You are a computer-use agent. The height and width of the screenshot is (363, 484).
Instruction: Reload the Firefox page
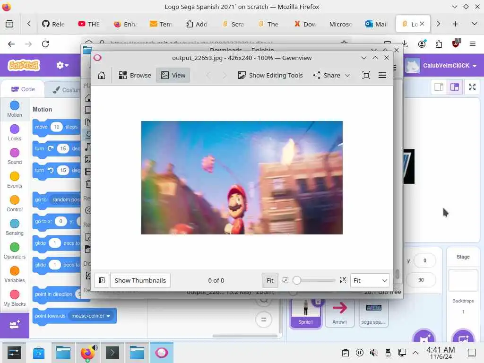(45, 44)
